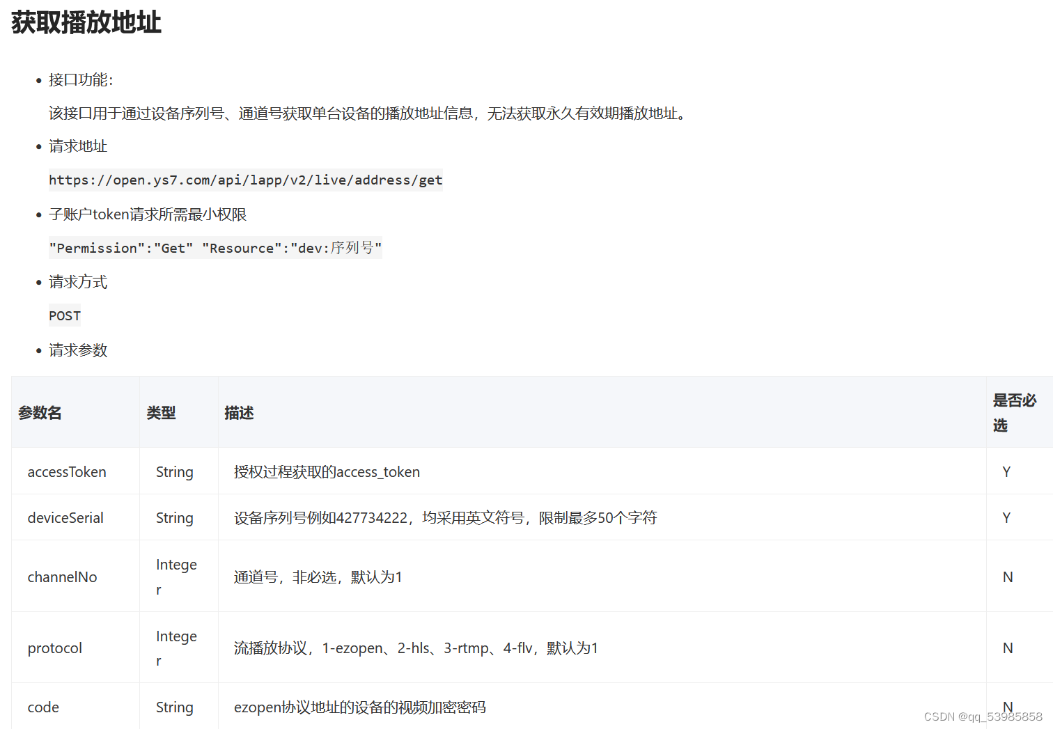Image resolution: width=1053 pixels, height=729 pixels.
Task: Select the code parameter name cell
Action: point(42,707)
